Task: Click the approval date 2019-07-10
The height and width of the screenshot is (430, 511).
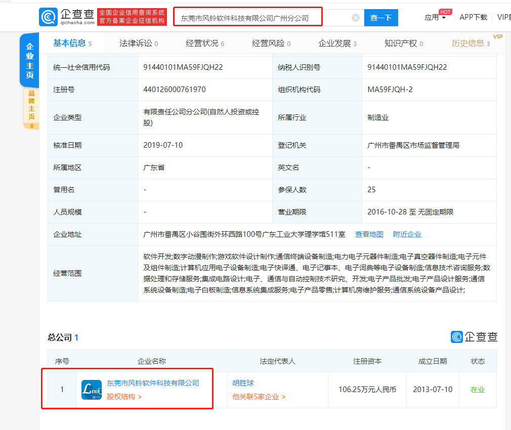Action: (163, 145)
